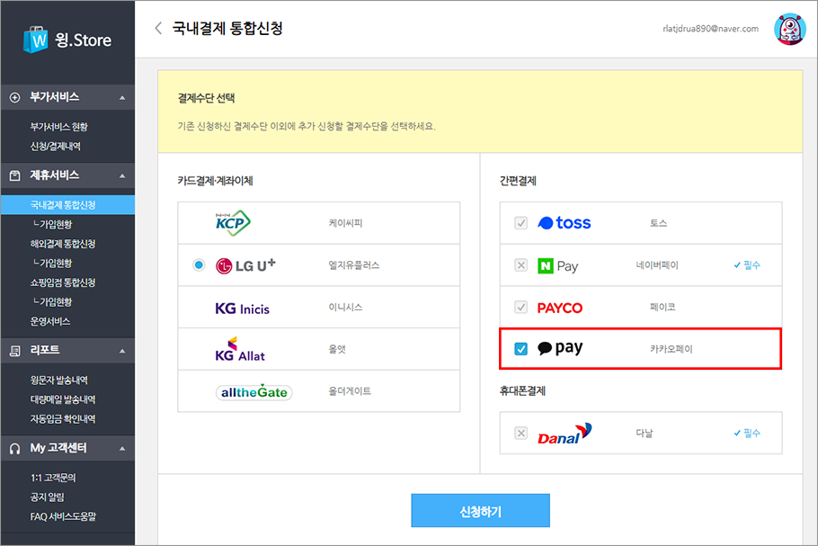Go back using the left chevron arrow
The height and width of the screenshot is (546, 818).
(x=158, y=28)
